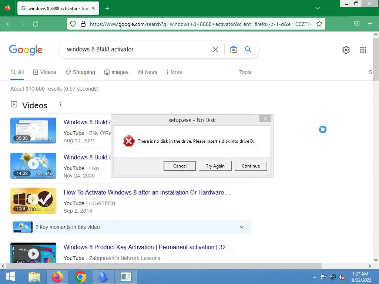Click Cancel in the No Disk dialog
The width and height of the screenshot is (379, 284).
180,166
